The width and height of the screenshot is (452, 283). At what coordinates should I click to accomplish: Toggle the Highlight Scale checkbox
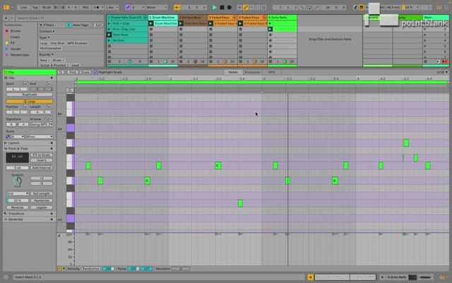click(96, 72)
